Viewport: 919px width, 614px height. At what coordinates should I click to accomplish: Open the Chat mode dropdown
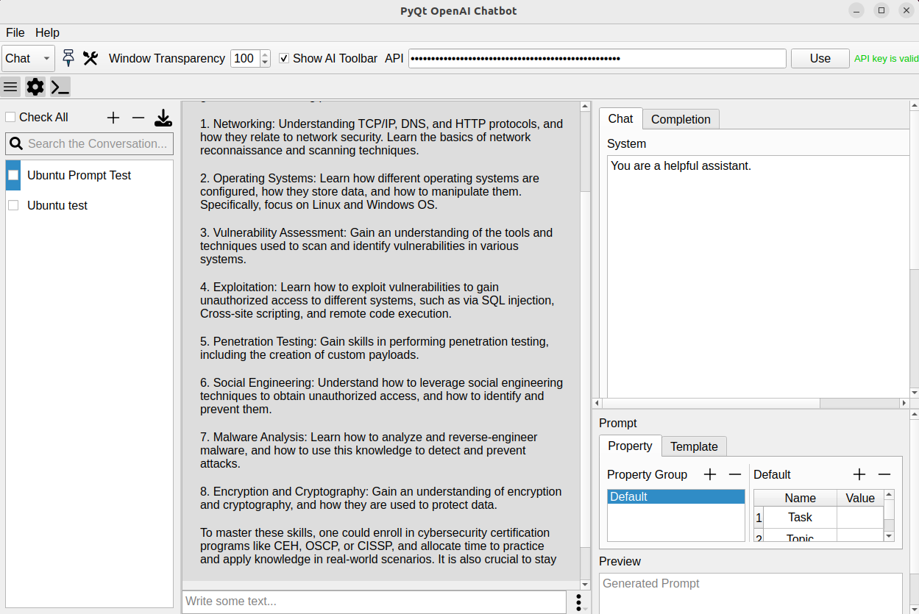tap(28, 59)
